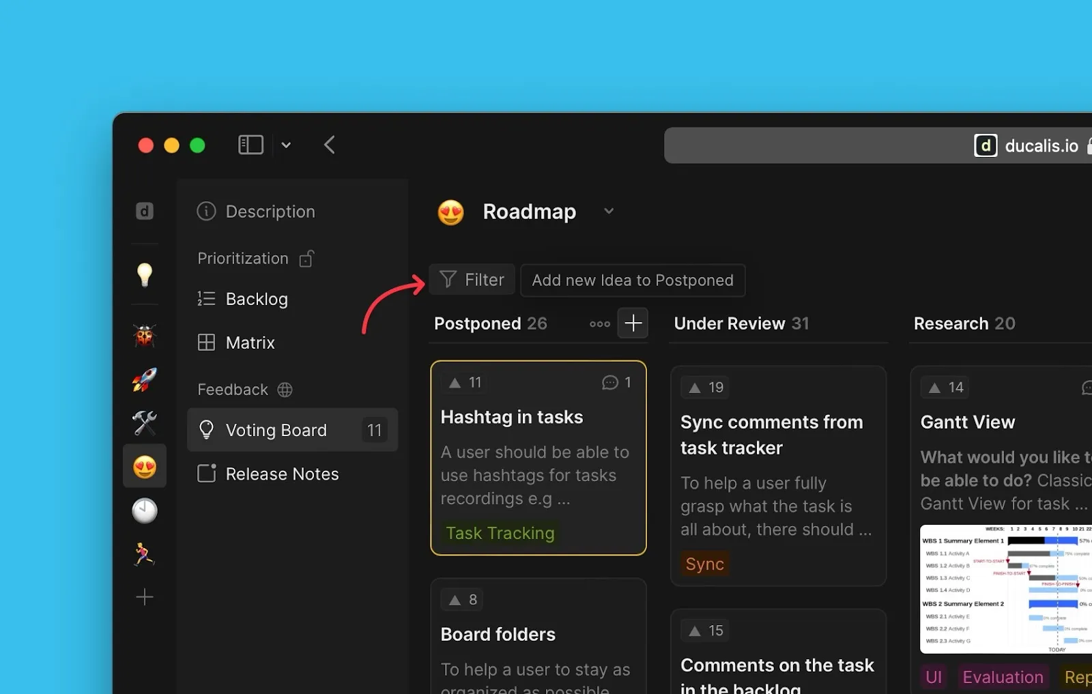Screen dimensions: 1092x694
Task: Toggle upvote on Gantt View card
Action: pos(945,388)
